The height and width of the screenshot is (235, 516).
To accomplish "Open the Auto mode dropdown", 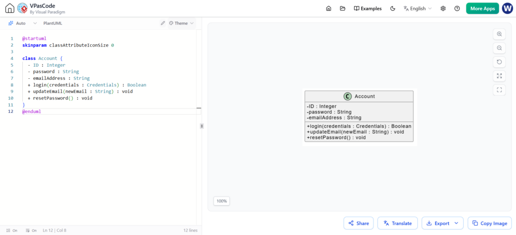I will 22,23.
